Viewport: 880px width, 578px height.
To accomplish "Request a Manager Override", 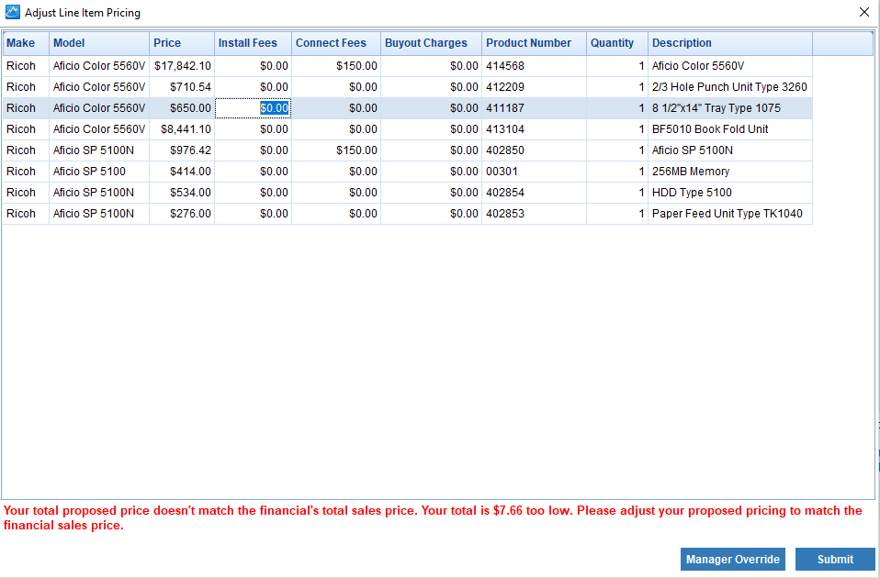I will [x=732, y=559].
